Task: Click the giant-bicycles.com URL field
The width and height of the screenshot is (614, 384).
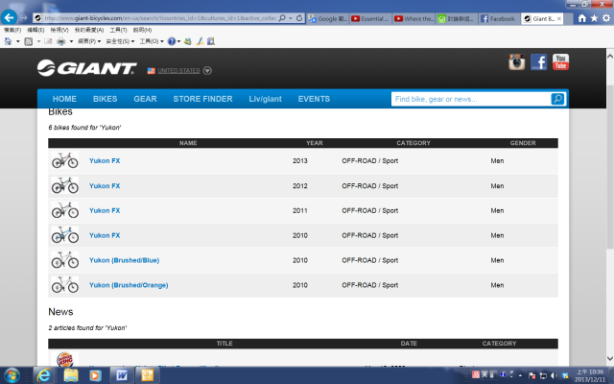Action: tap(160, 18)
